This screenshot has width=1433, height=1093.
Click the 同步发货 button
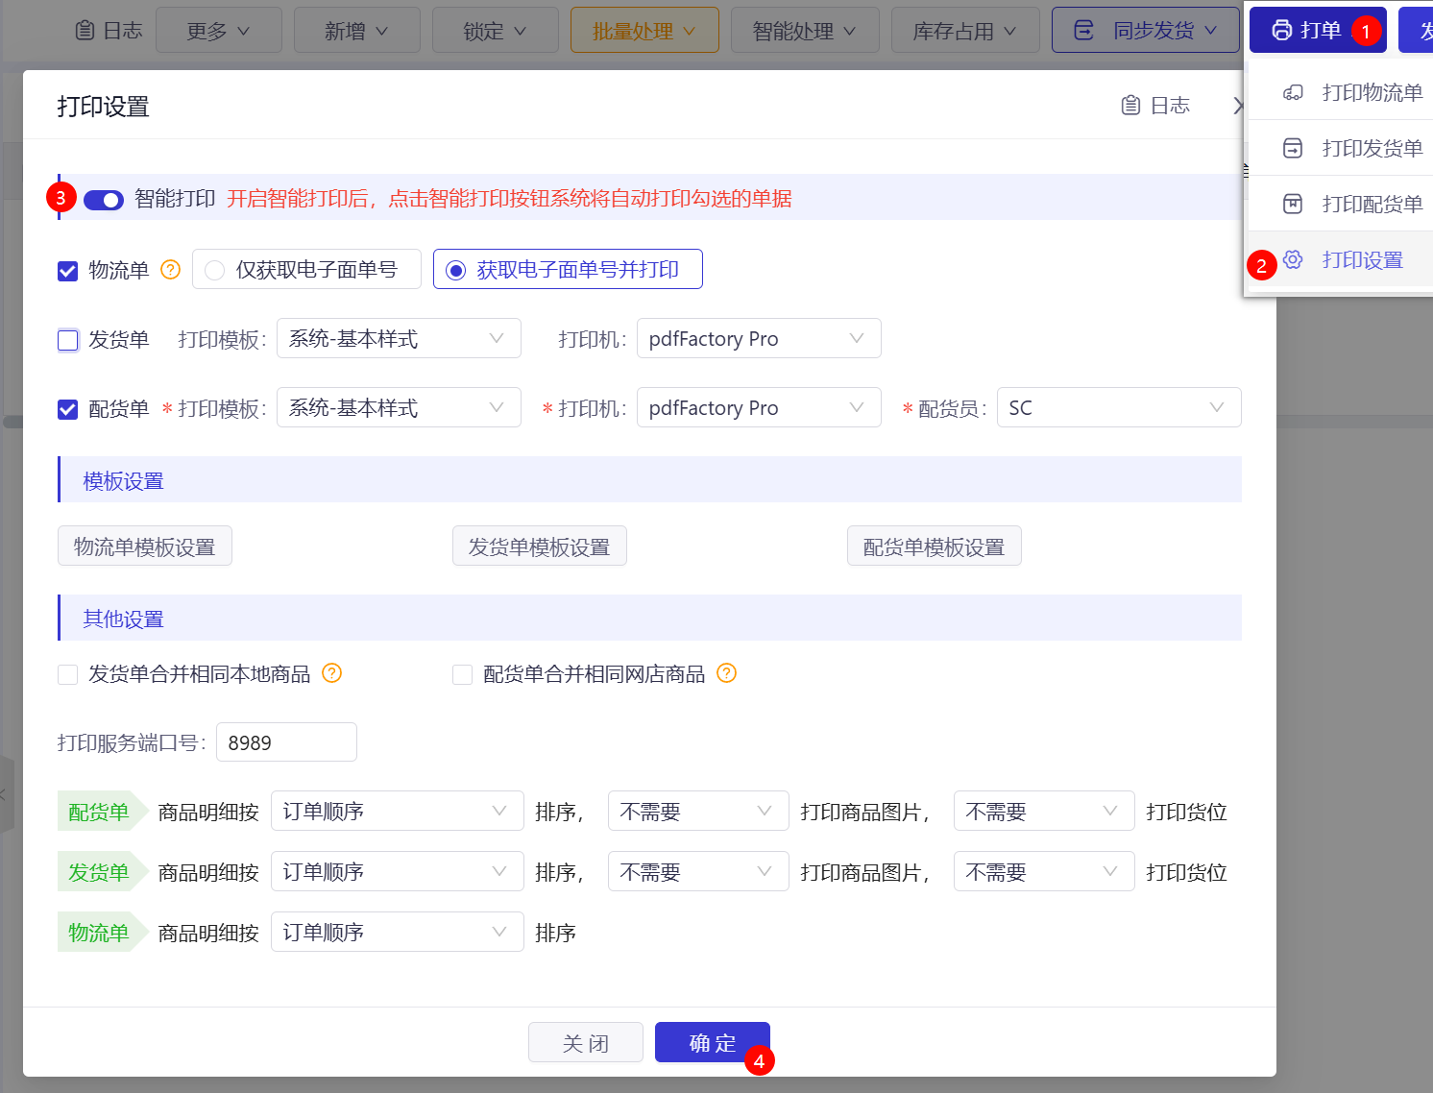pyautogui.click(x=1146, y=30)
